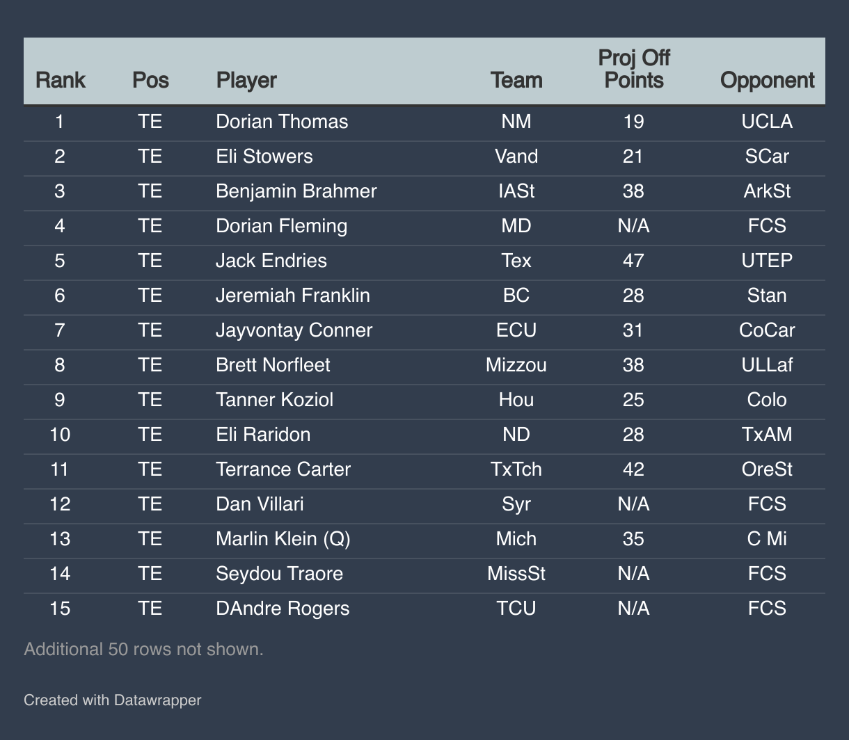
Task: Click the Opponent column header
Action: pos(767,80)
